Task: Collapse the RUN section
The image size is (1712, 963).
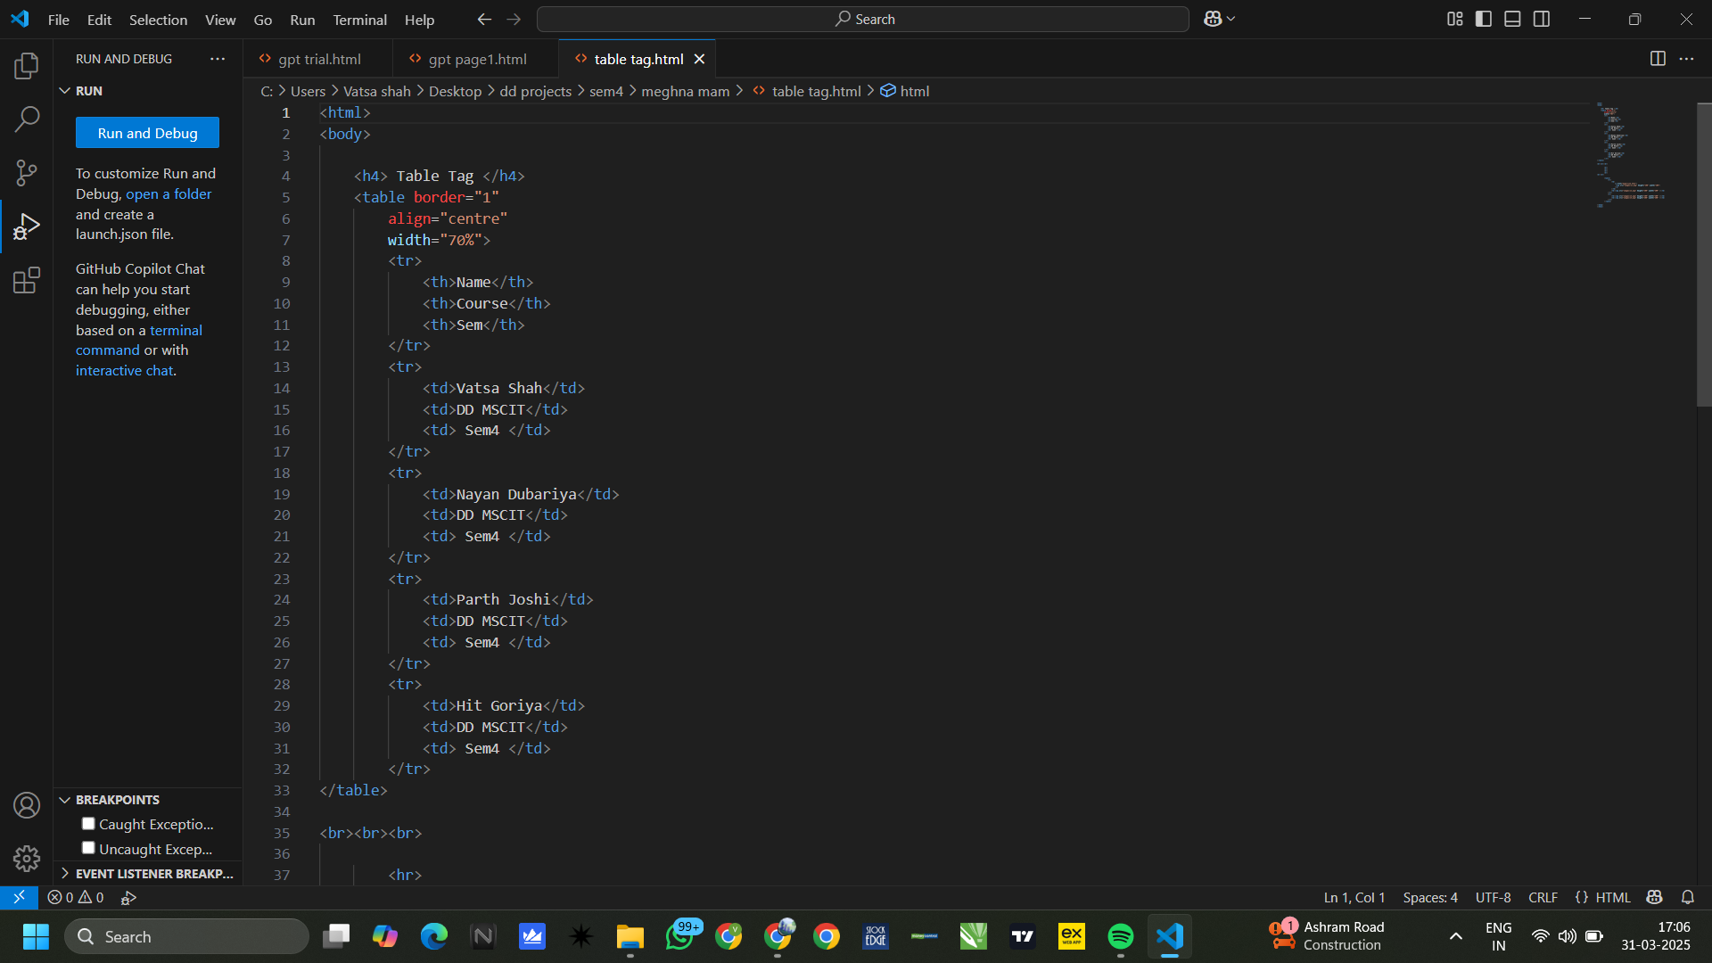Action: [x=65, y=91]
